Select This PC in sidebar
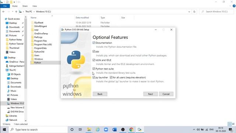Screen dimensions: 236x133 [x=13, y=70]
